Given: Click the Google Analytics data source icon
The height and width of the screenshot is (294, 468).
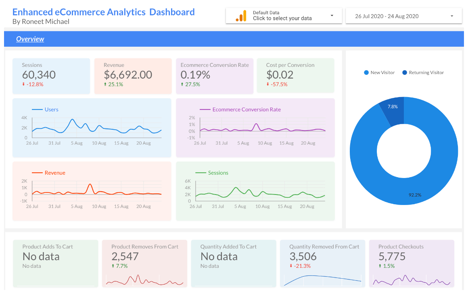Looking at the screenshot, I should click(241, 16).
